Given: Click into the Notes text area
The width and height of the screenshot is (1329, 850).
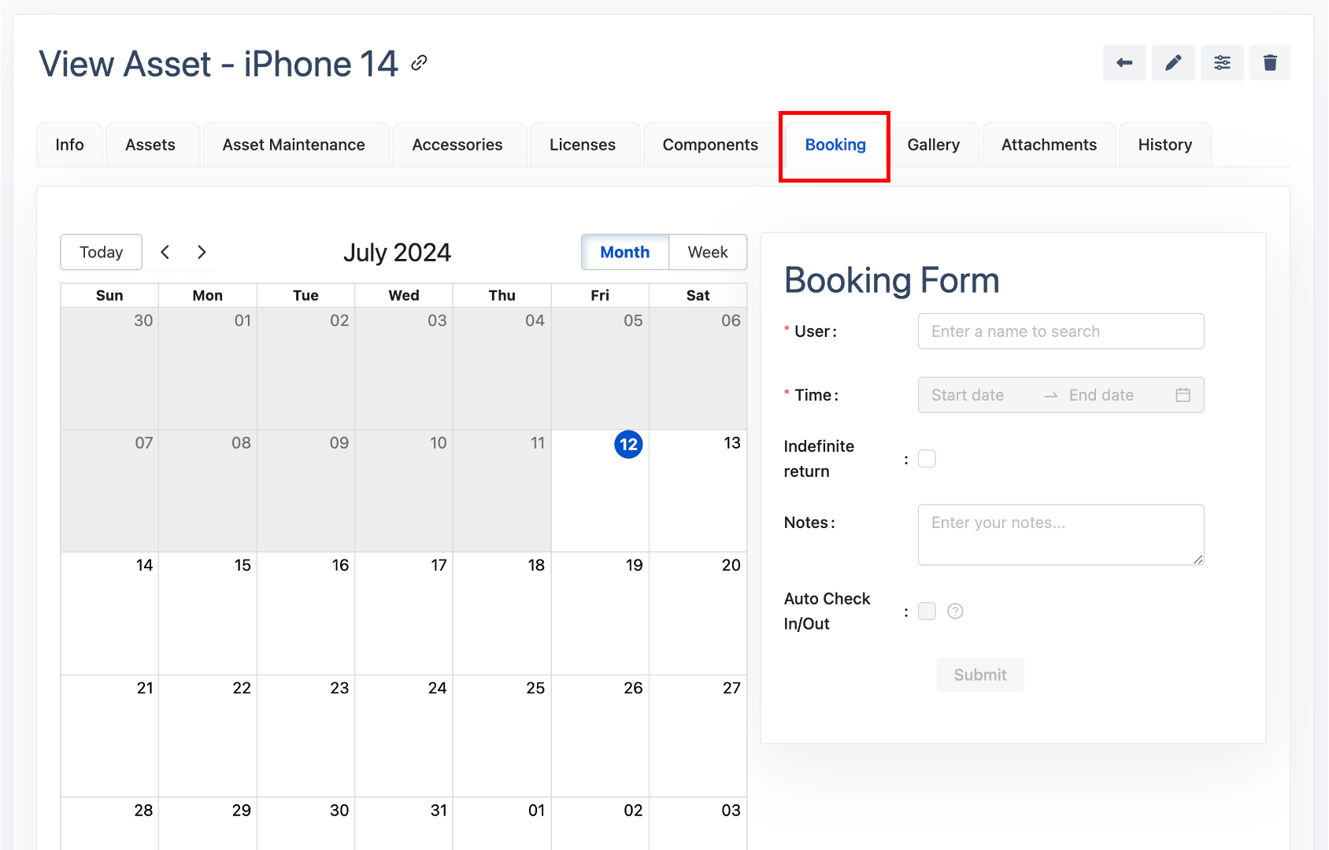Looking at the screenshot, I should (x=1060, y=534).
